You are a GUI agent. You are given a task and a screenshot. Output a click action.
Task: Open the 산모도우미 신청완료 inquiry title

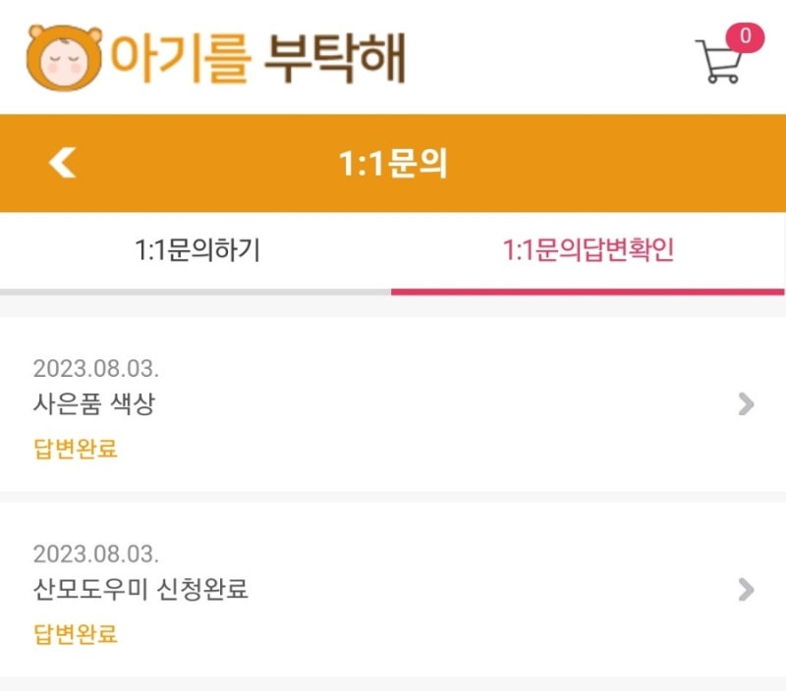[x=140, y=589]
